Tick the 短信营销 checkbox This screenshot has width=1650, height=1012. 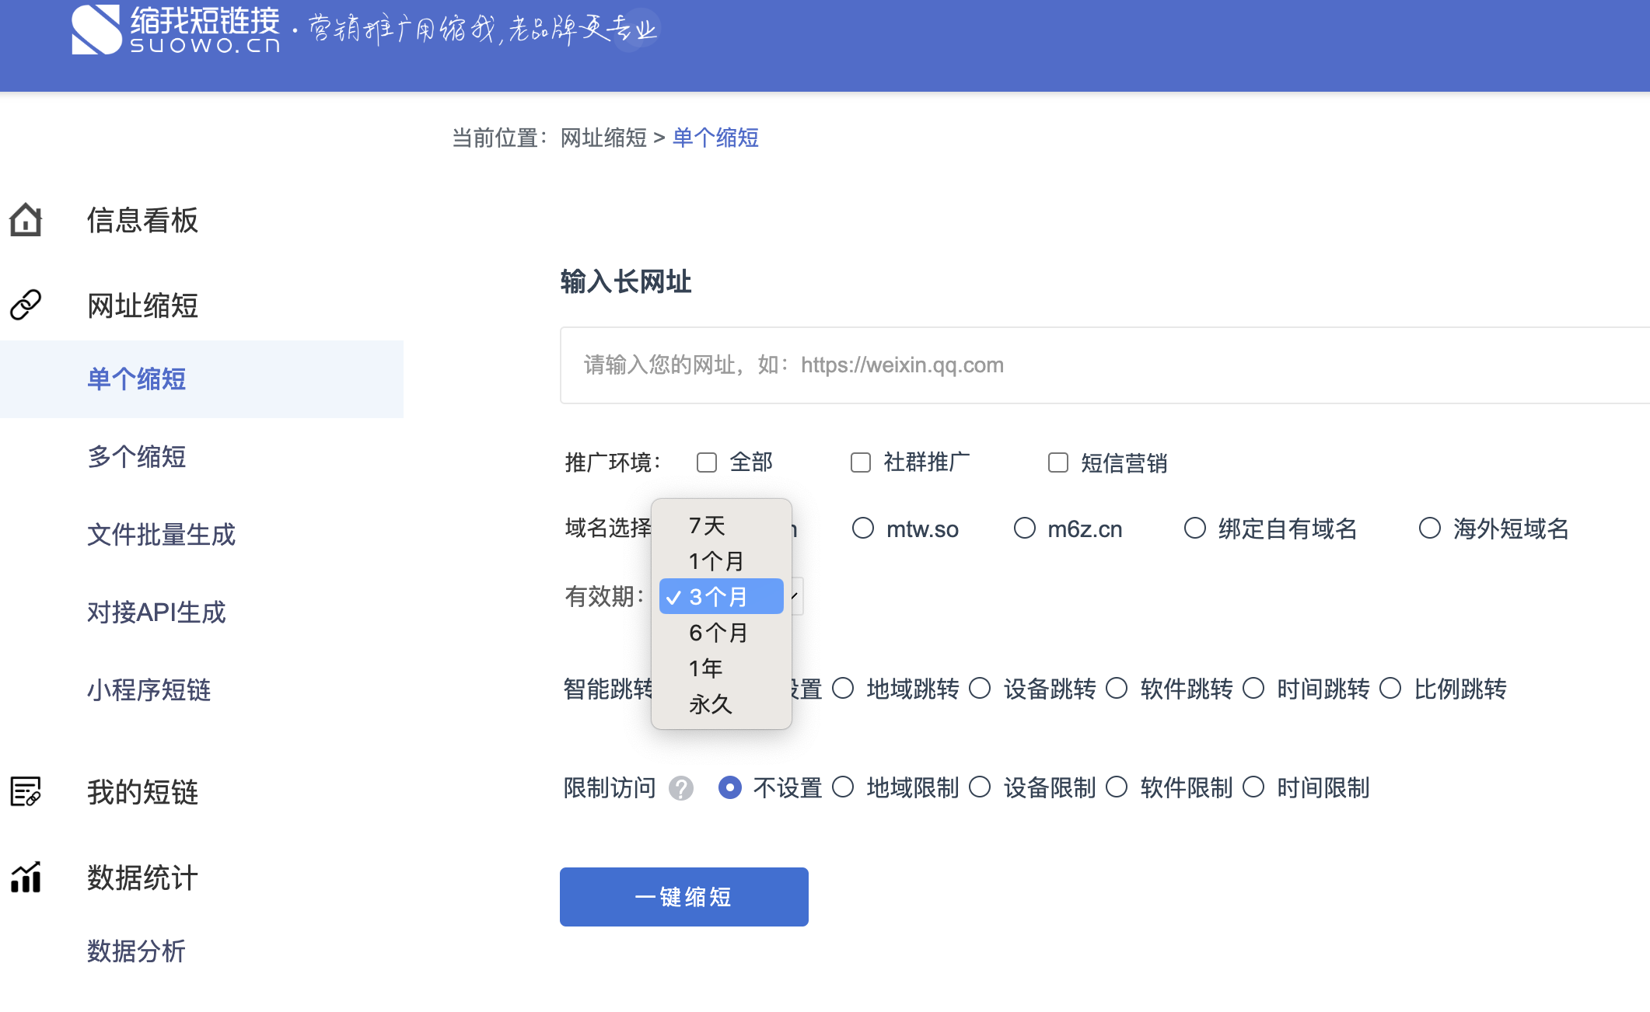click(x=1058, y=462)
